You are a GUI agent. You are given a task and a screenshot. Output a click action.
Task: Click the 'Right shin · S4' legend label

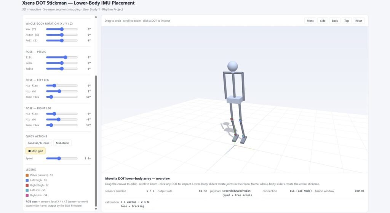click(x=38, y=196)
